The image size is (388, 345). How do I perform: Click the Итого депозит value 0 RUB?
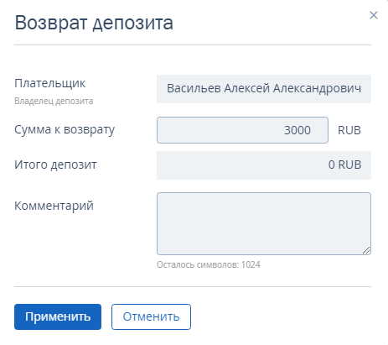pos(264,165)
